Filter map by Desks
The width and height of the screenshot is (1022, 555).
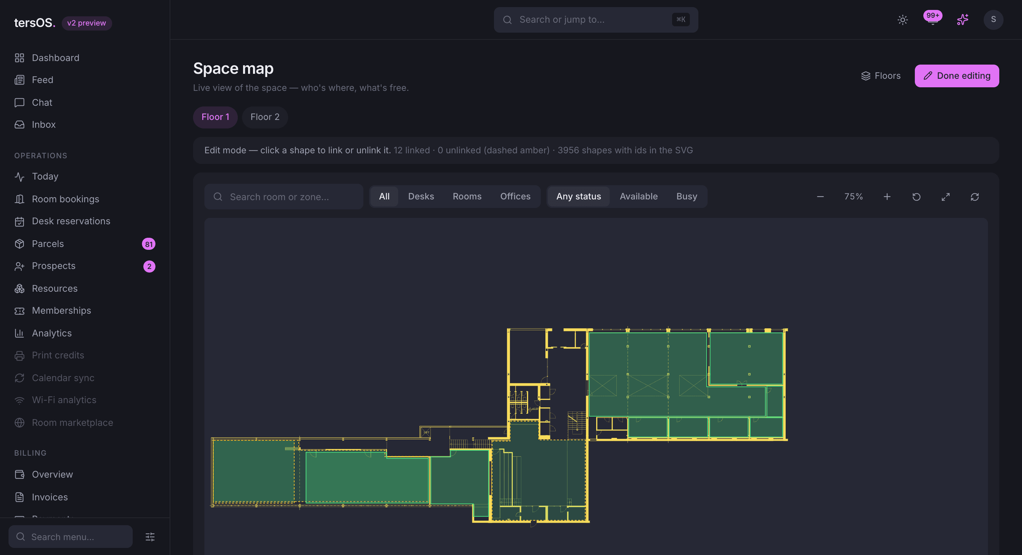click(421, 197)
